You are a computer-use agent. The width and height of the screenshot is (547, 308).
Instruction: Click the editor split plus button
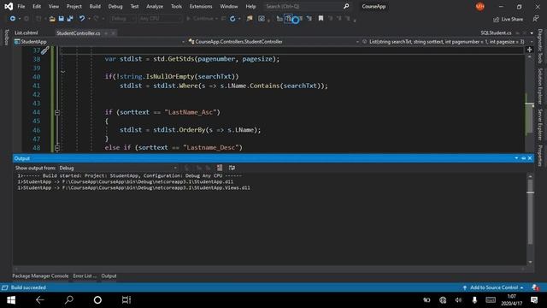pyautogui.click(x=529, y=50)
